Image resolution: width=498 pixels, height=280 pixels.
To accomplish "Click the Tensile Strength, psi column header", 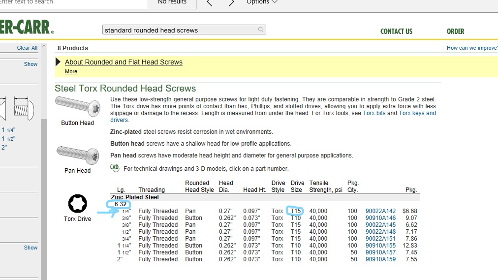I will 326,187.
